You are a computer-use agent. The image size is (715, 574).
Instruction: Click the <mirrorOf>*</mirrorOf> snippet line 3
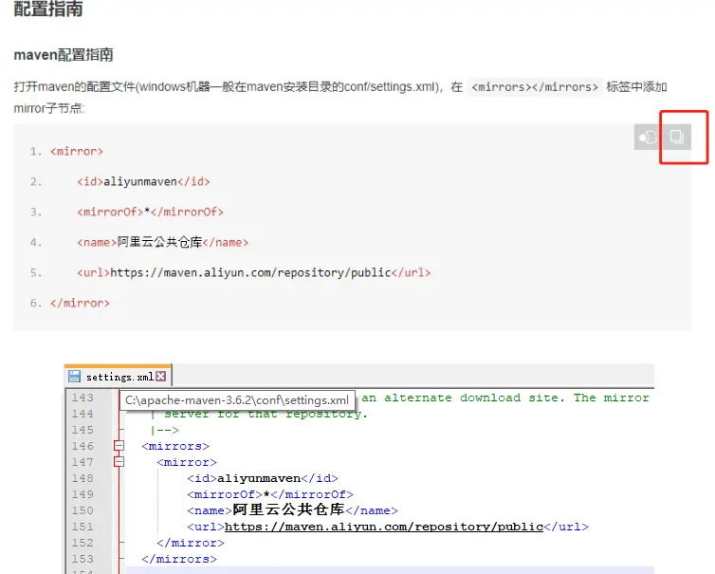[150, 212]
